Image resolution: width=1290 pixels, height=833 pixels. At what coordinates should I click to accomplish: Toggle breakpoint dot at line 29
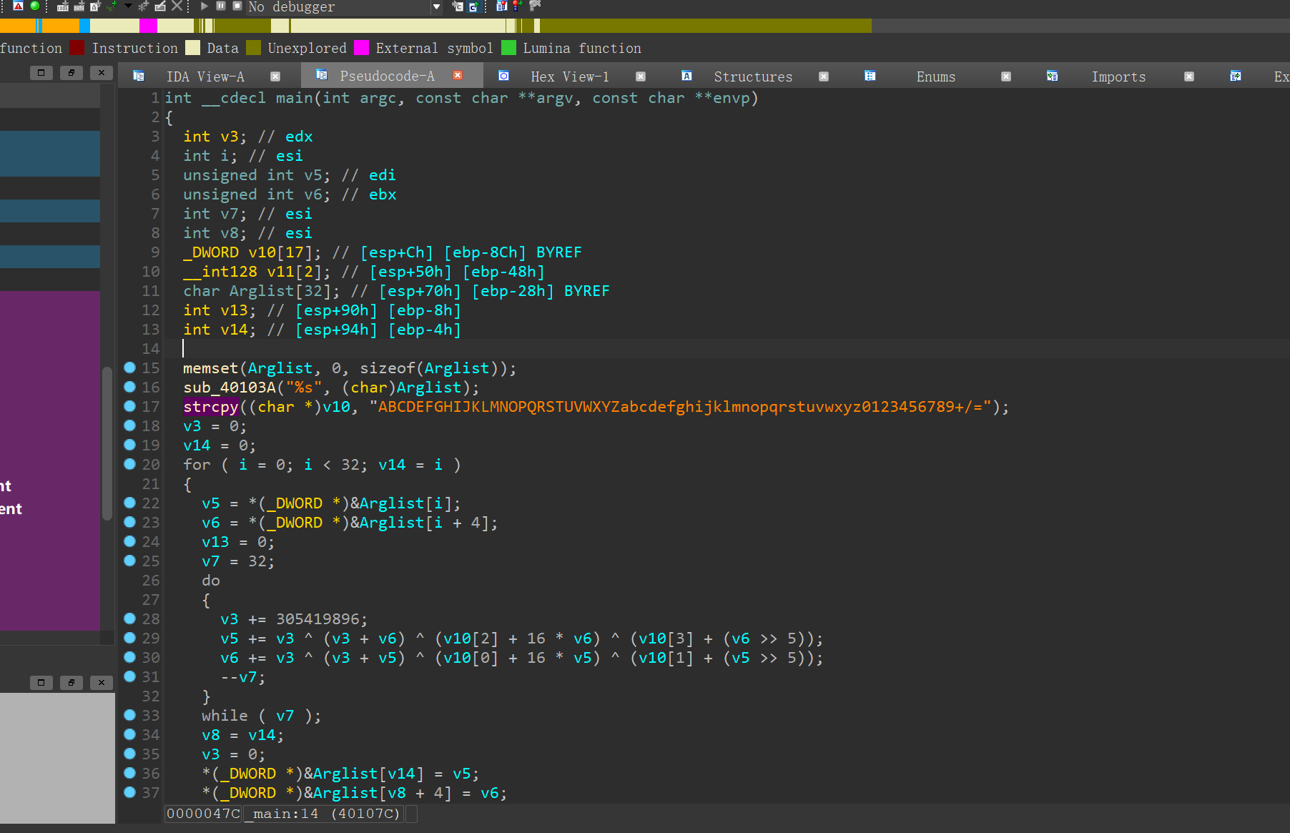[x=129, y=638]
